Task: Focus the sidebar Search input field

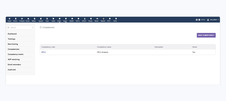Action: (x=20, y=27)
